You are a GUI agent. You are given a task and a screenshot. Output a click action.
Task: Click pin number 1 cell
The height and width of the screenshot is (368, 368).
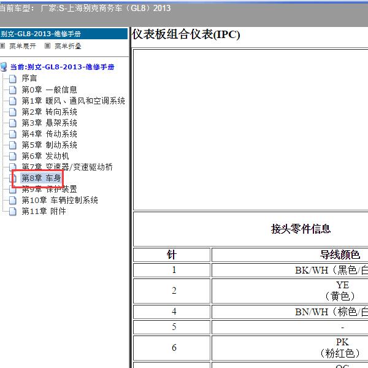coord(172,270)
